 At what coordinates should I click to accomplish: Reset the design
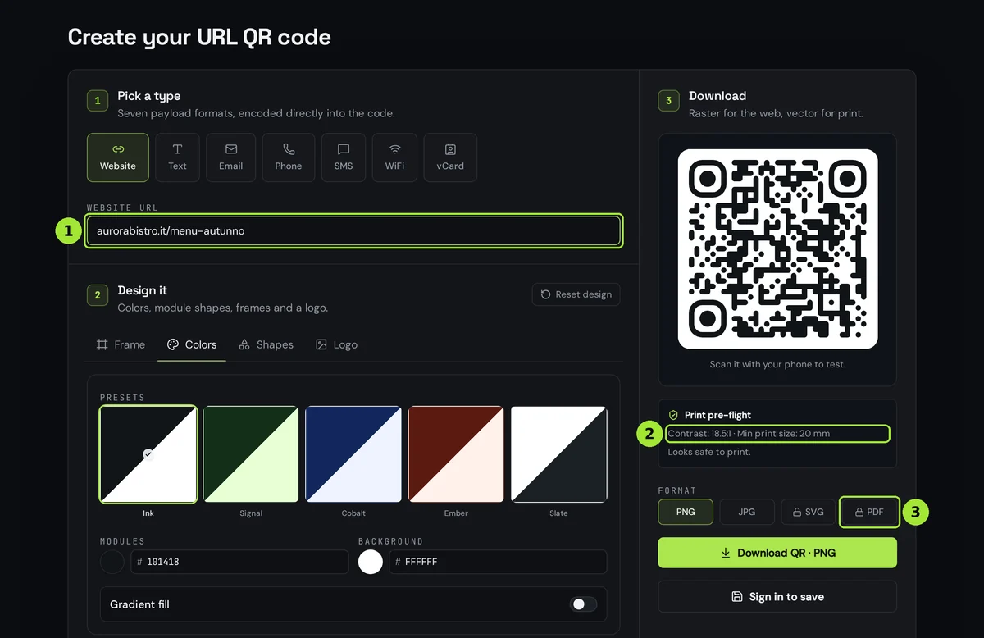pyautogui.click(x=576, y=294)
